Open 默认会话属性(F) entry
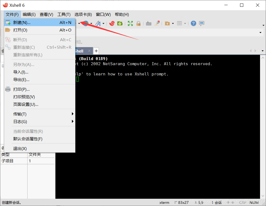Image resolution: width=266 pixels, height=206 pixels. [40, 139]
